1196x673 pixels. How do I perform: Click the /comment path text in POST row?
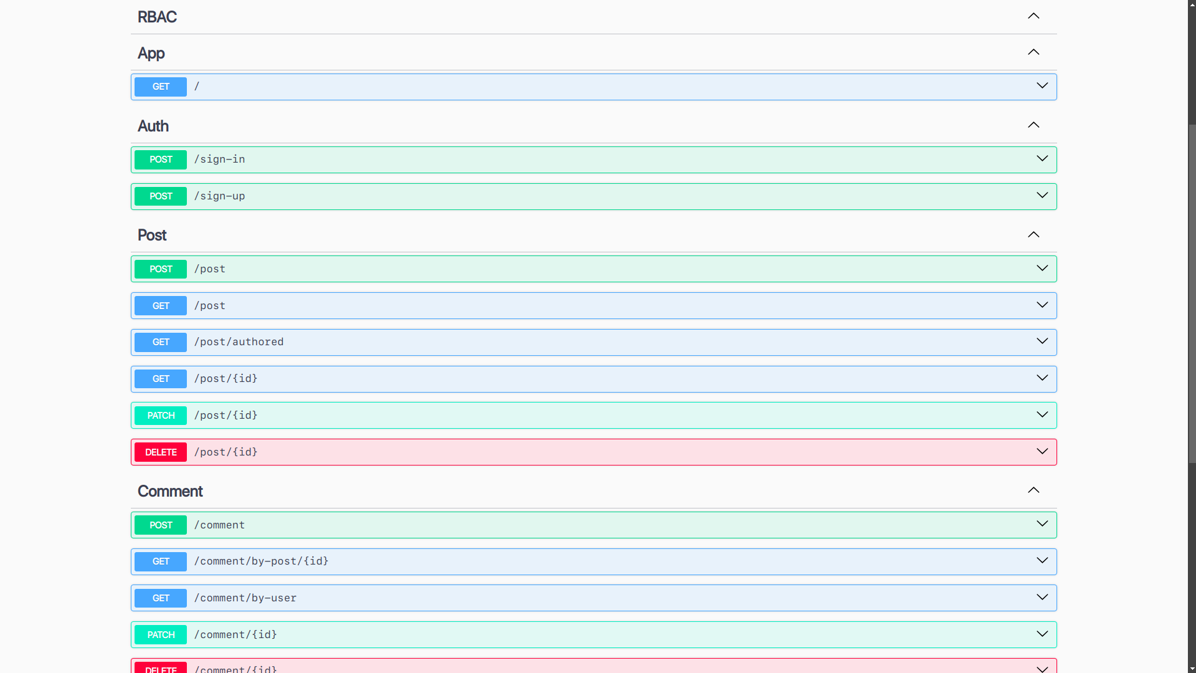tap(219, 525)
